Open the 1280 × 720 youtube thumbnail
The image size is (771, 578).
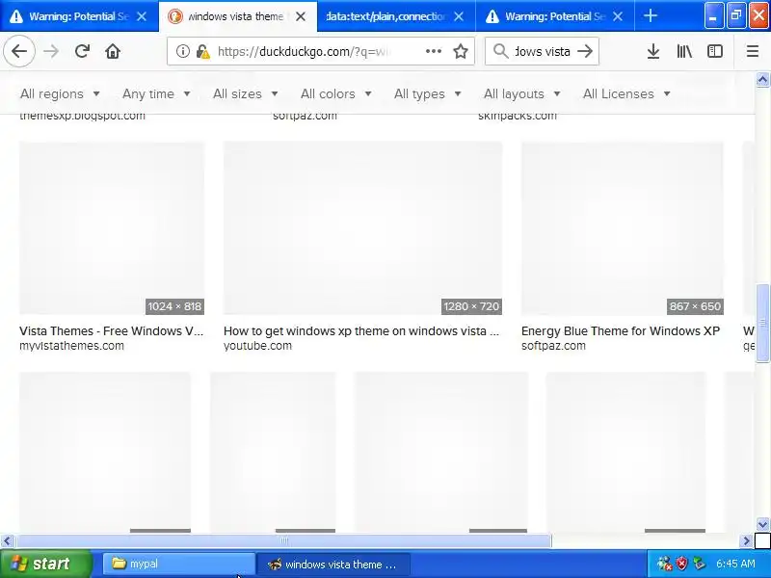click(363, 228)
